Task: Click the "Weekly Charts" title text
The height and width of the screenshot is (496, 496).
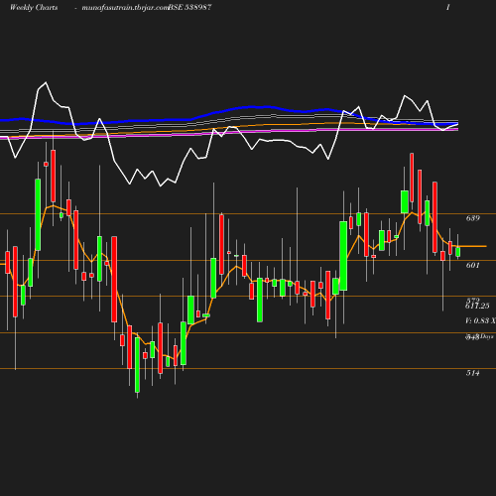Action: pyautogui.click(x=34, y=8)
